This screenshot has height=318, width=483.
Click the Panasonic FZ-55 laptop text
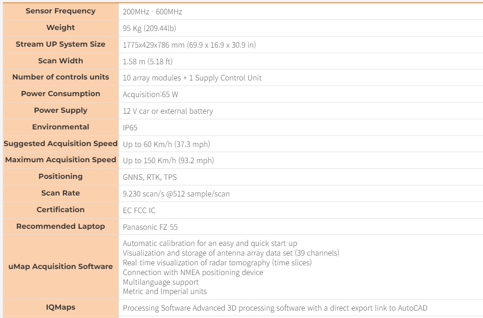(150, 227)
